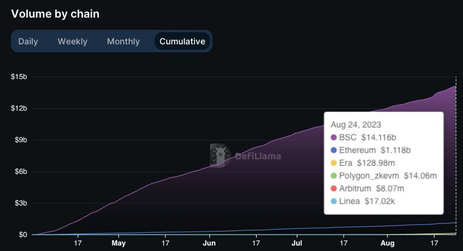The image size is (463, 251).
Task: Click the green Polygon_zkevm legend dot
Action: point(334,176)
